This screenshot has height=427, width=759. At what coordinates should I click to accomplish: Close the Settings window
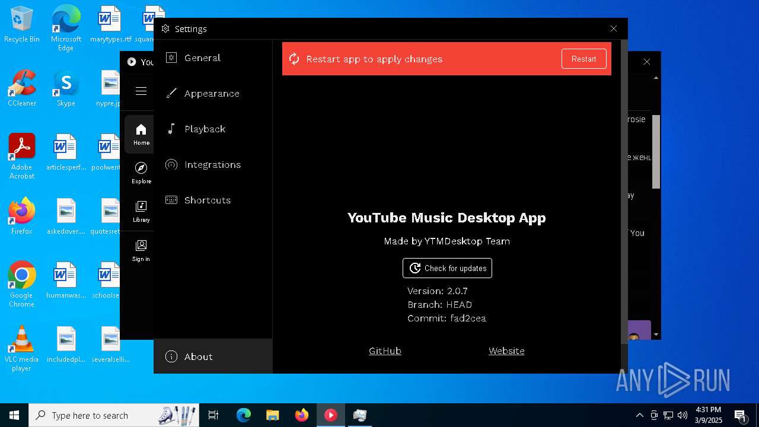click(x=614, y=28)
